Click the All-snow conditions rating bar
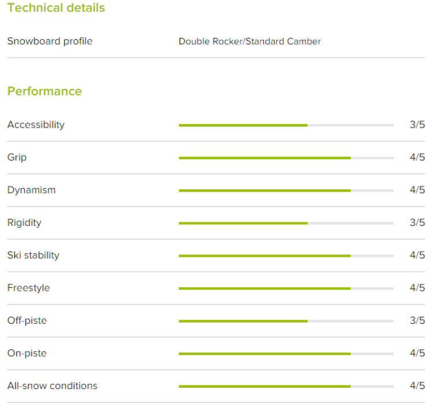Image resolution: width=433 pixels, height=408 pixels. pos(286,386)
